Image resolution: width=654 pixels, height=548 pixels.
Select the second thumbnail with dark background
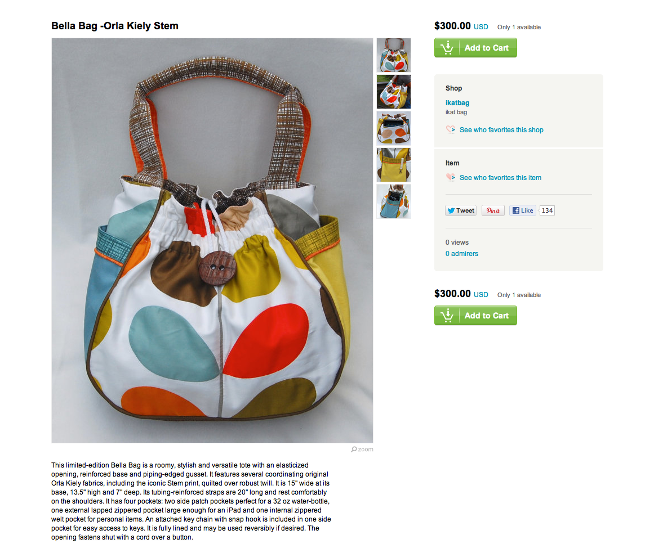point(393,92)
